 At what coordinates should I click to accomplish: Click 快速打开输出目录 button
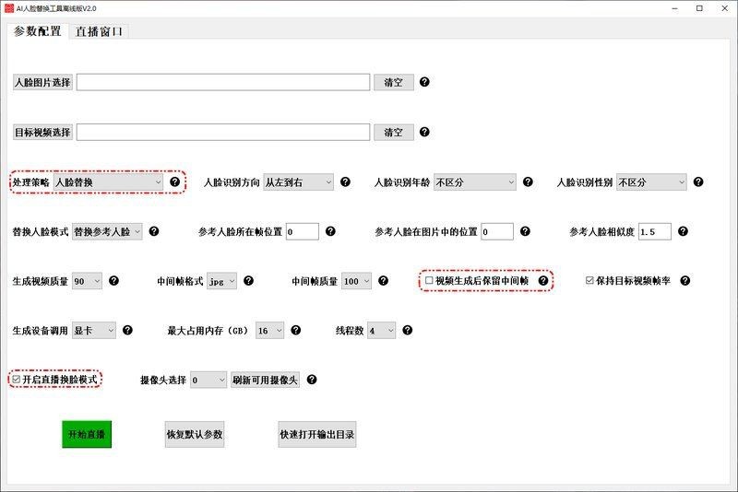[316, 434]
